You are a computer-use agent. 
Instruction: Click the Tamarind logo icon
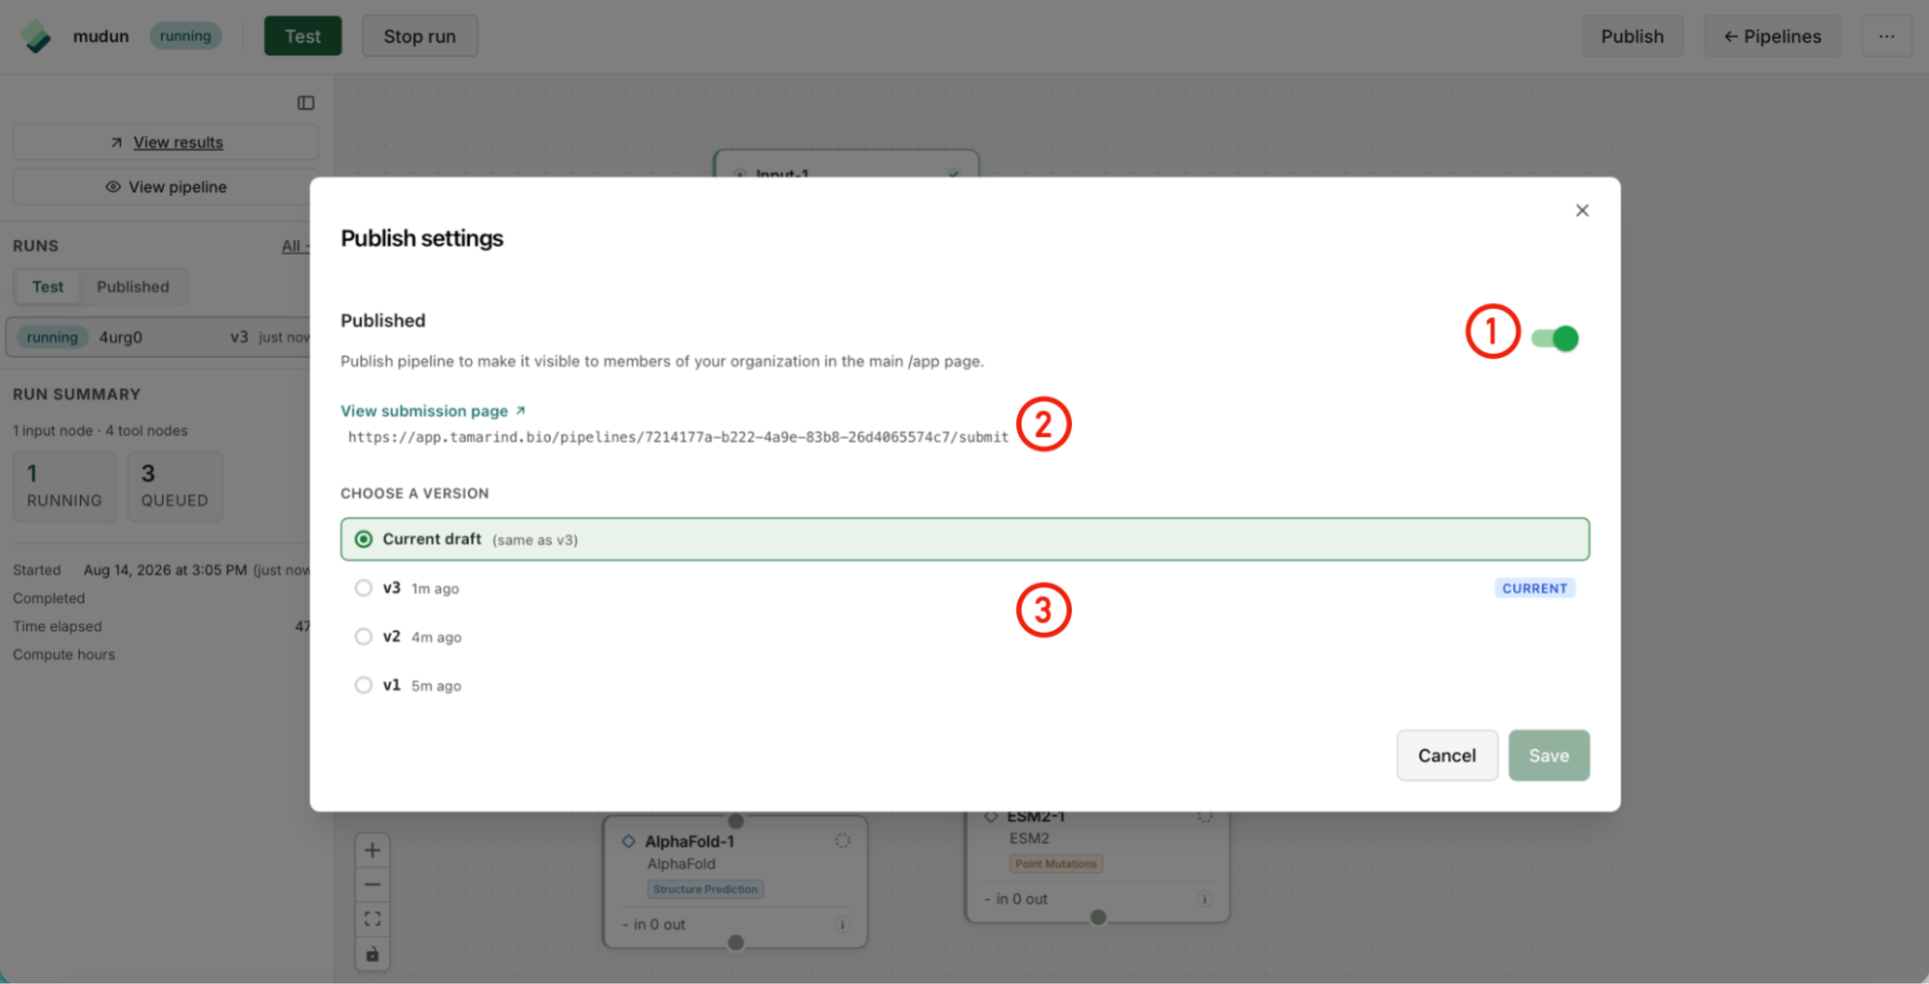(x=36, y=36)
